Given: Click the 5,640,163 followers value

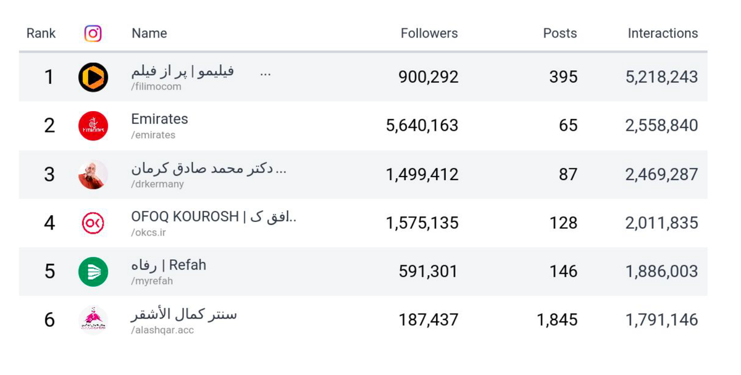Looking at the screenshot, I should (x=422, y=126).
